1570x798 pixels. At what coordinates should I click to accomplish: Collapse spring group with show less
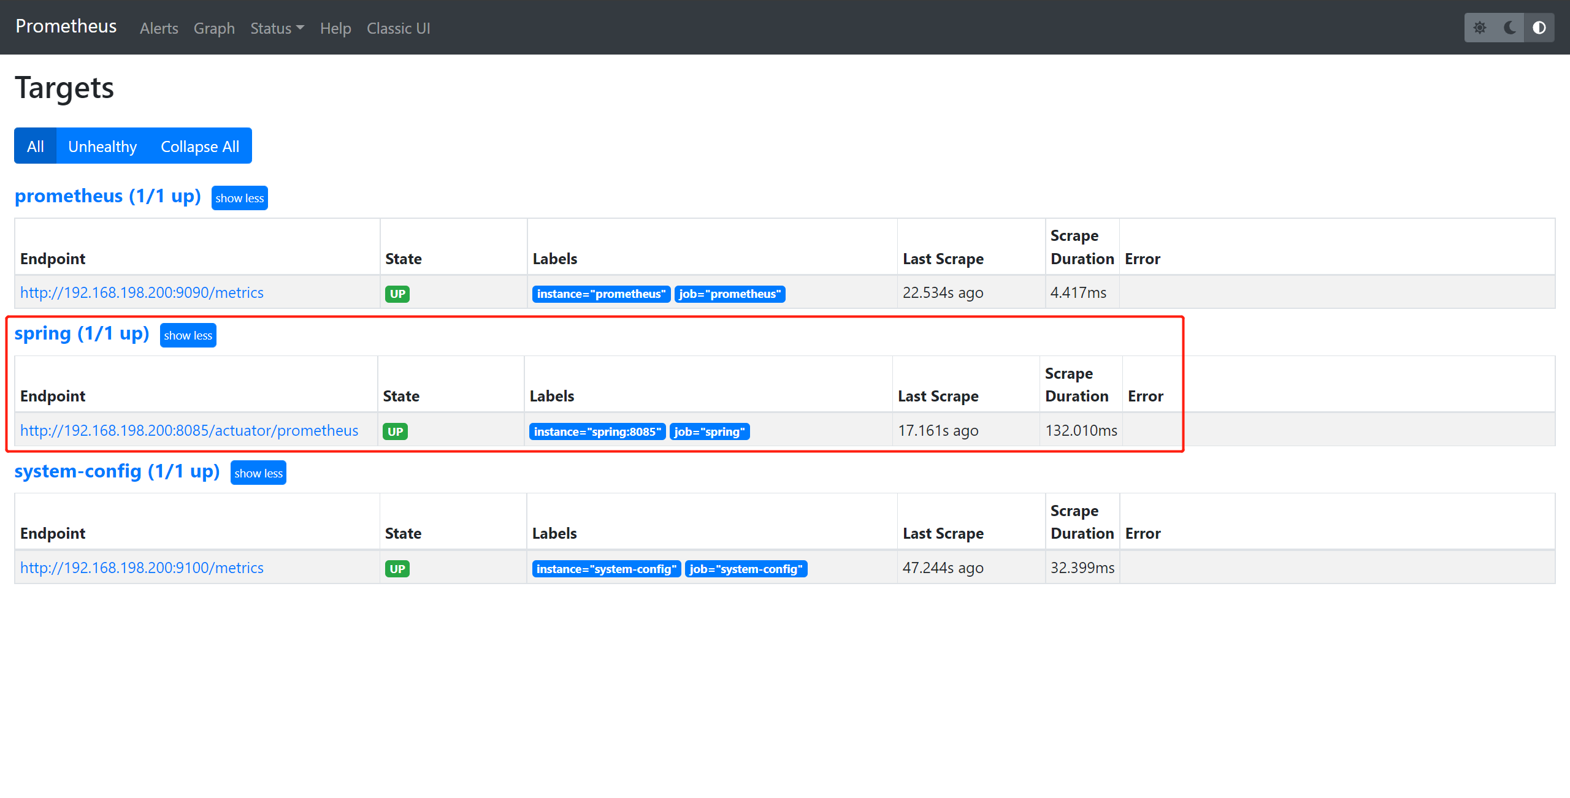coord(188,335)
